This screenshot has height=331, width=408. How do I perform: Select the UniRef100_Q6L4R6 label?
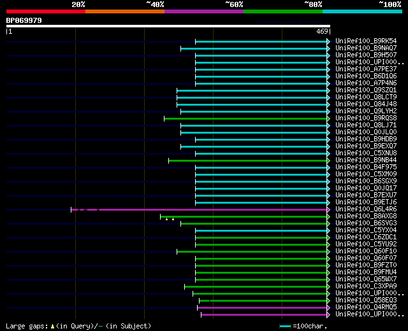click(x=366, y=209)
